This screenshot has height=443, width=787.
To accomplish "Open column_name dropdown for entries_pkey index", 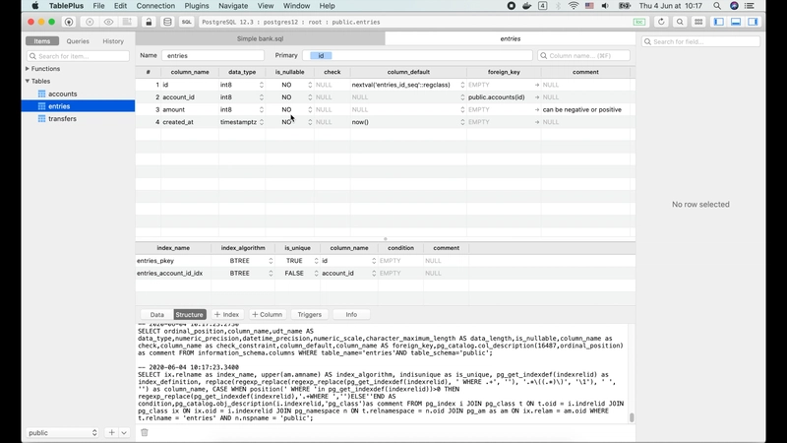I will click(x=374, y=261).
